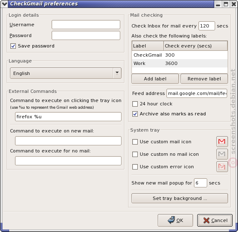Close the preferences window with X
238x232 pixels.
pos(234,4)
